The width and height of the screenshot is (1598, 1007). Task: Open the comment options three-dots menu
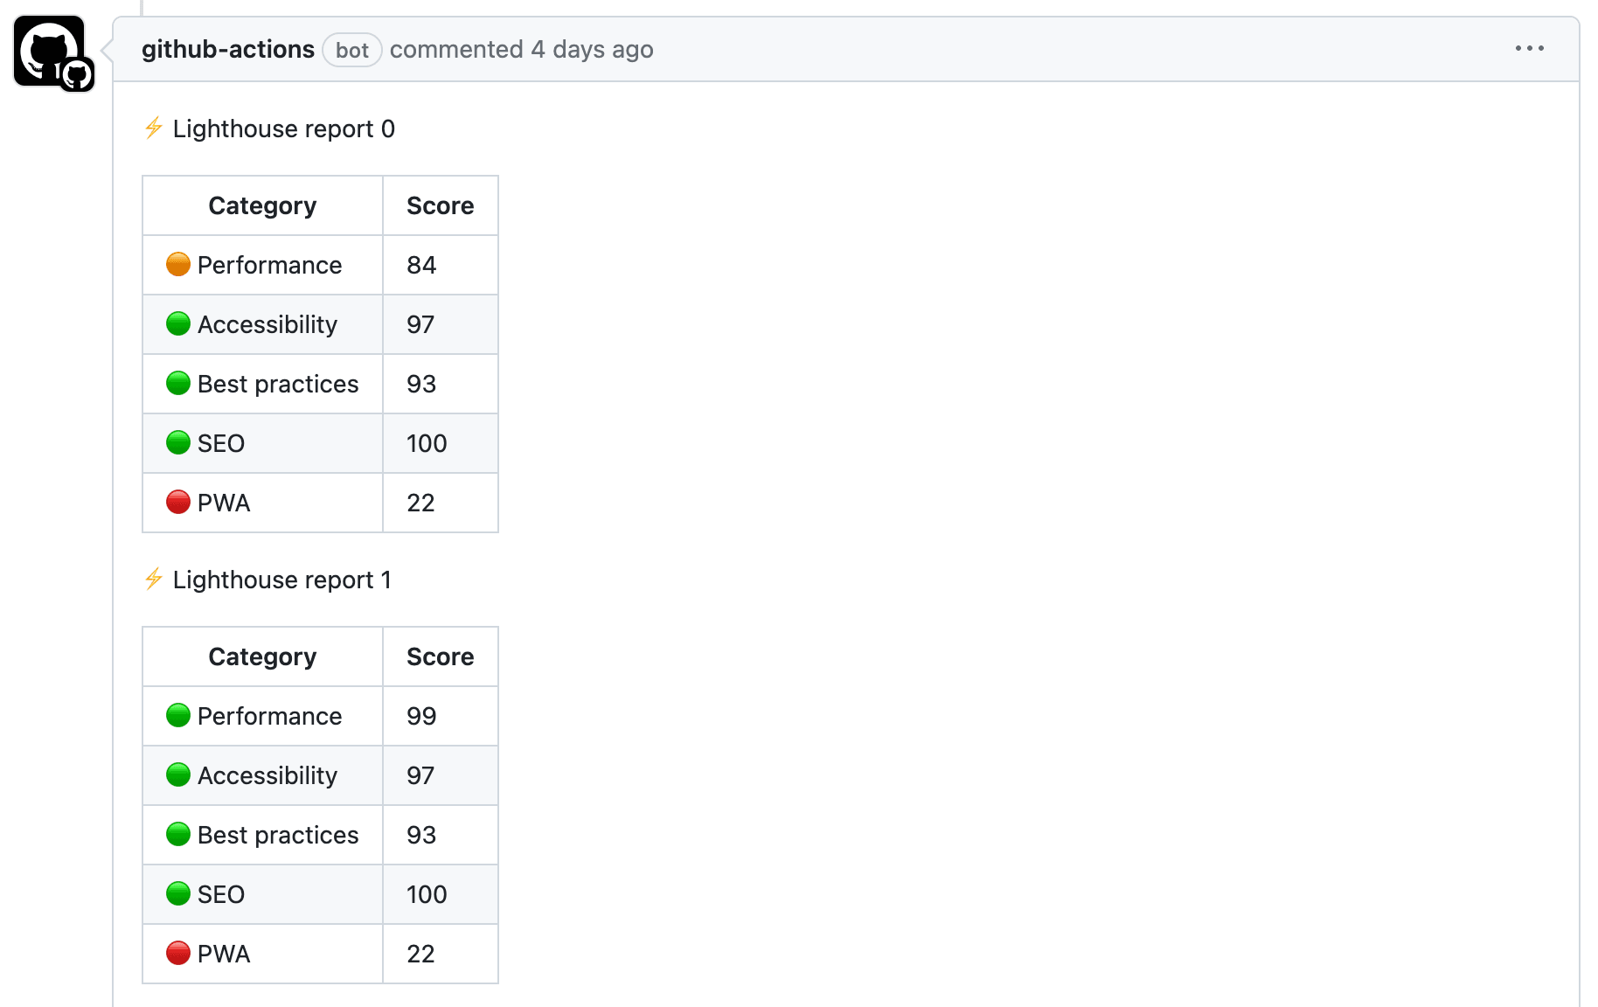(x=1529, y=49)
